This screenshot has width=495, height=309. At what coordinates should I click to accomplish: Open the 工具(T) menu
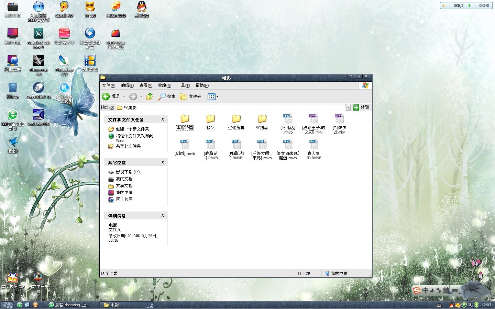point(183,85)
